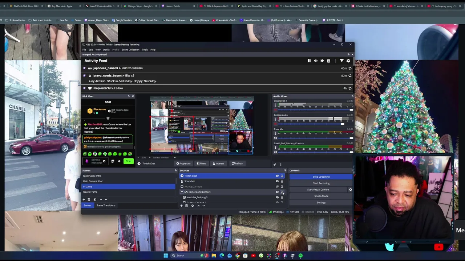Move selected scene up

[x=101, y=199]
